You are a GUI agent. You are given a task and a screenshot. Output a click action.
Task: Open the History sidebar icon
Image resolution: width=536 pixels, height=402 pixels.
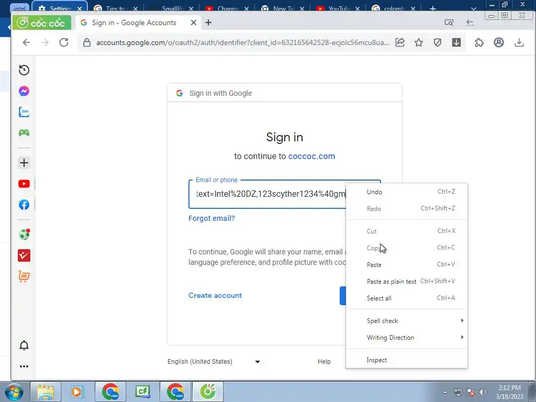click(x=24, y=70)
